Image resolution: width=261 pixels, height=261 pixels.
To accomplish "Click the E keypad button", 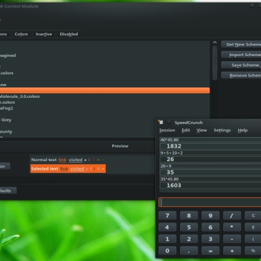I will (x=253, y=227).
